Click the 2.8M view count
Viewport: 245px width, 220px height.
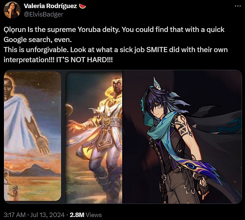point(77,215)
